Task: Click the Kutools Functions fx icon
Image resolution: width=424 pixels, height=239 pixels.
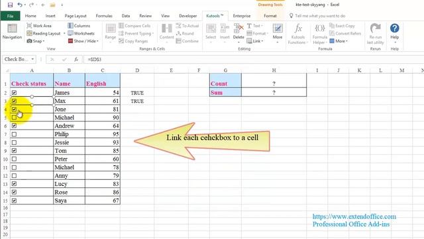Action: (298, 29)
